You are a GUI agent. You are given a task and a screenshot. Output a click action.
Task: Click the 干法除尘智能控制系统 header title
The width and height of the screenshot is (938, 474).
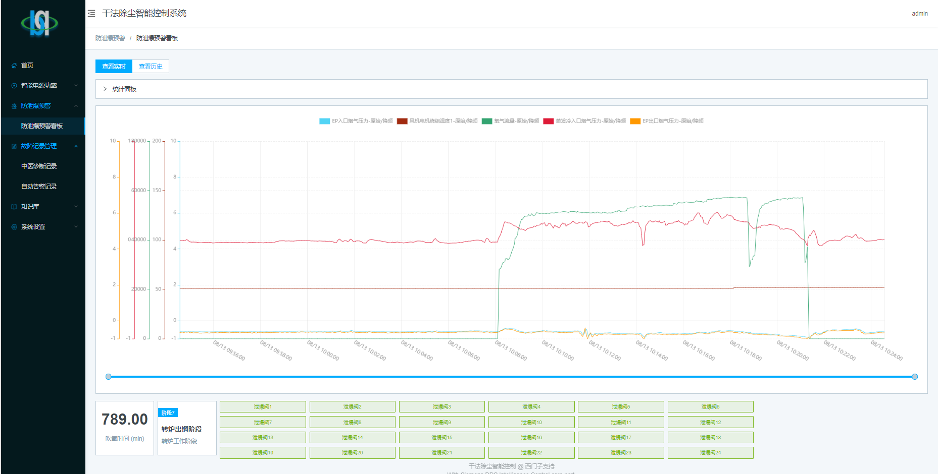coord(144,14)
